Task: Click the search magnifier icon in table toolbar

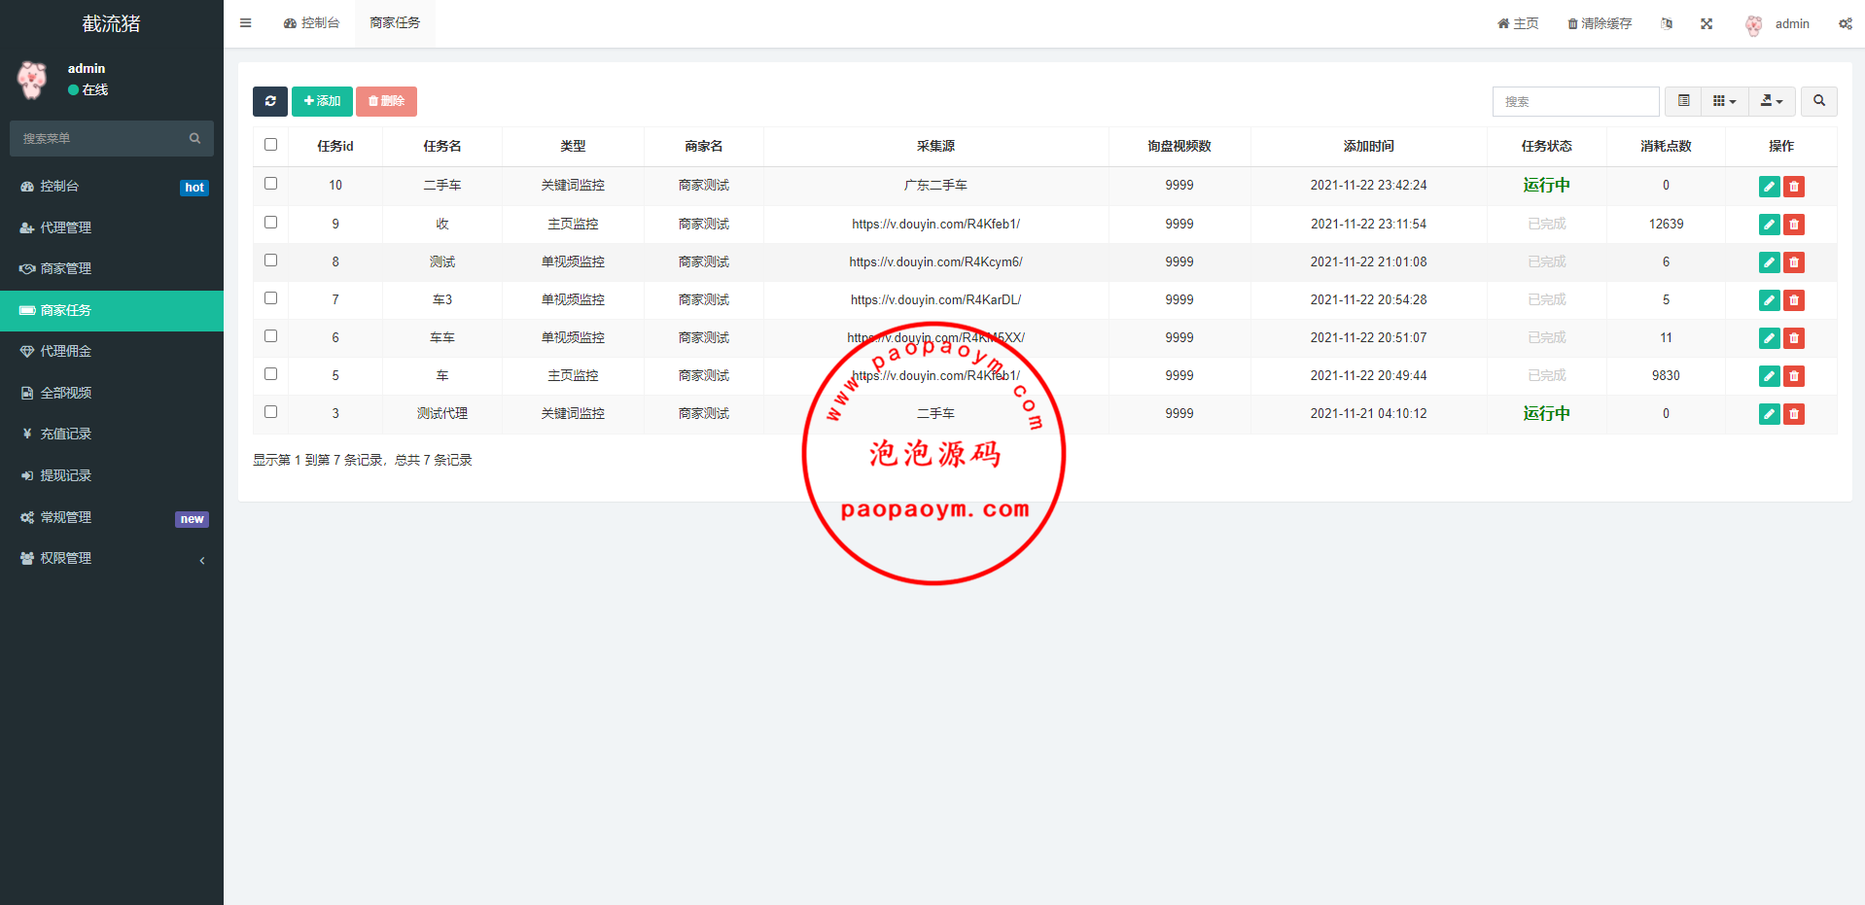Action: [1818, 101]
